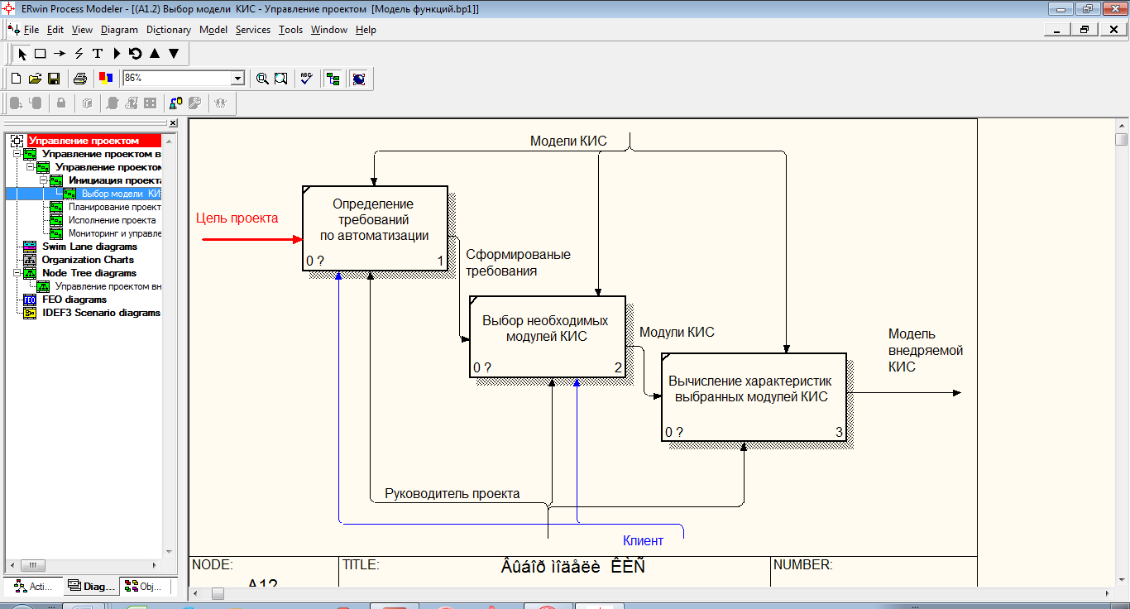Click the Go to Parent Diagram up triangle

pyautogui.click(x=154, y=54)
